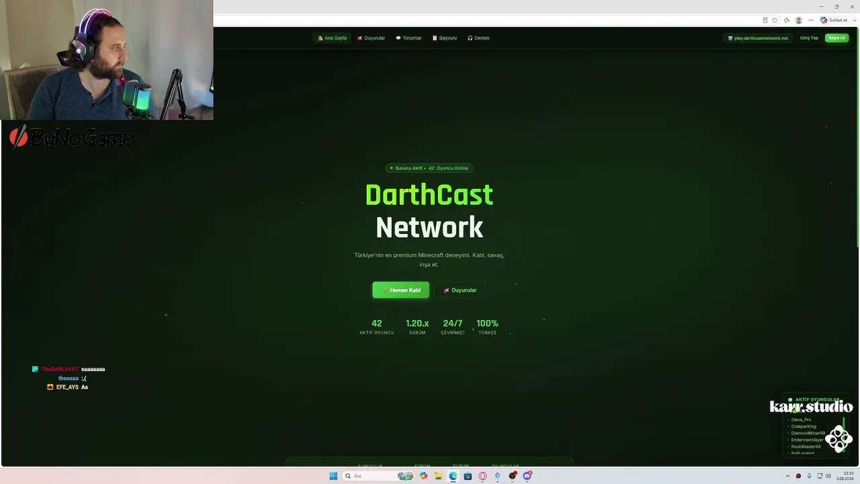Expand the Sohbet et dropdown arrow
The height and width of the screenshot is (484, 860).
(853, 20)
